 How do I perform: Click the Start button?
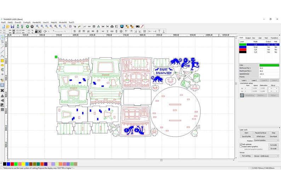click(246, 133)
